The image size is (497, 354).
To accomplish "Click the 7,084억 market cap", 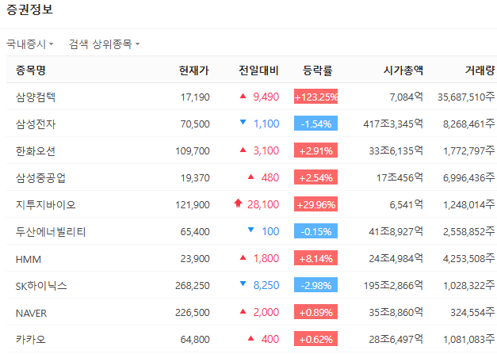I will [x=407, y=97].
